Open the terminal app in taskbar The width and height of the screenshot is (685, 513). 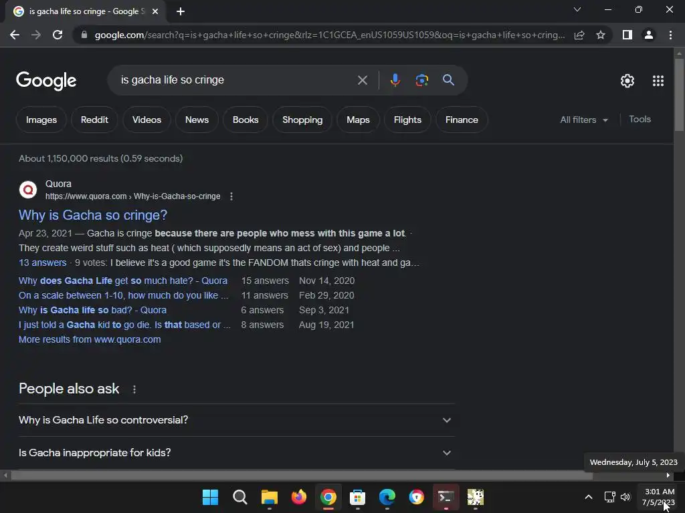(446, 497)
